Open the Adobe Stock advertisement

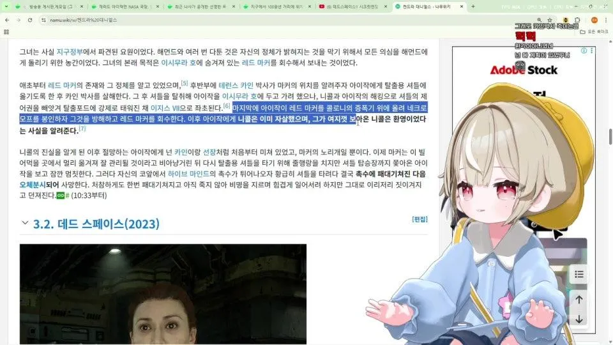[x=524, y=190]
